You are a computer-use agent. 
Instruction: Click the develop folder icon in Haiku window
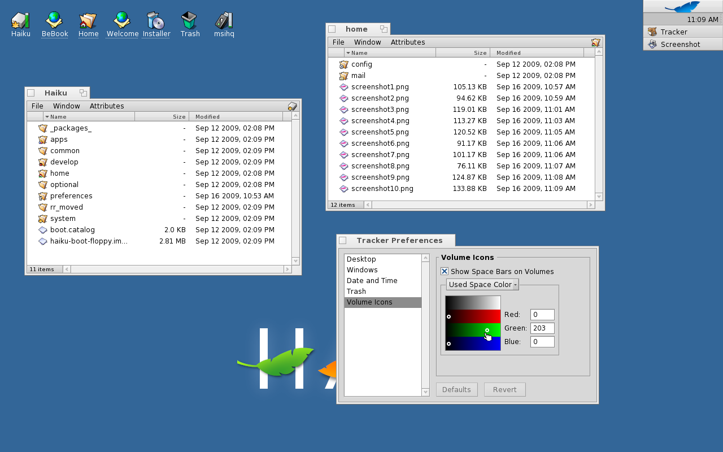(x=43, y=162)
